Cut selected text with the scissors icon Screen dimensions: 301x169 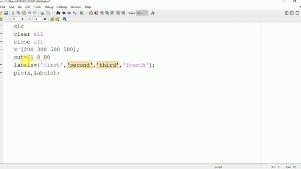tap(13, 13)
